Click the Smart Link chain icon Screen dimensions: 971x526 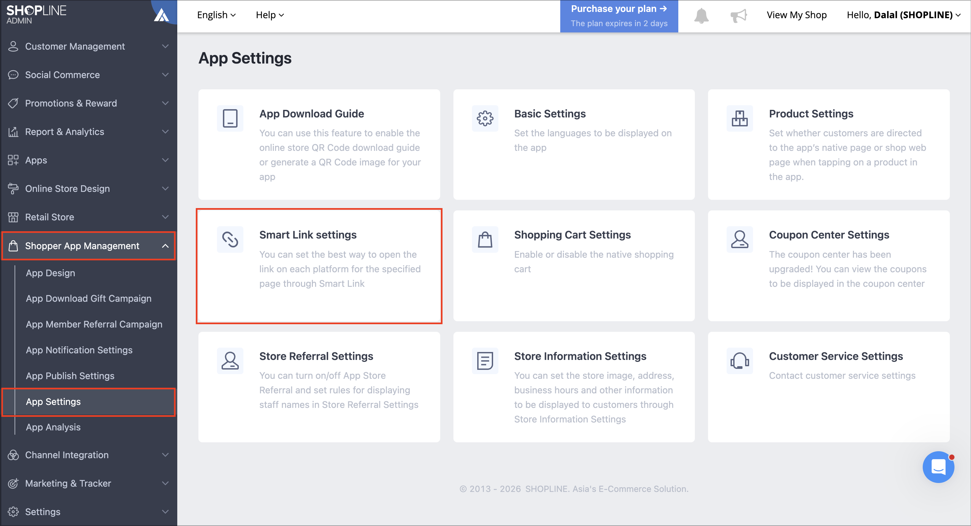click(x=230, y=240)
